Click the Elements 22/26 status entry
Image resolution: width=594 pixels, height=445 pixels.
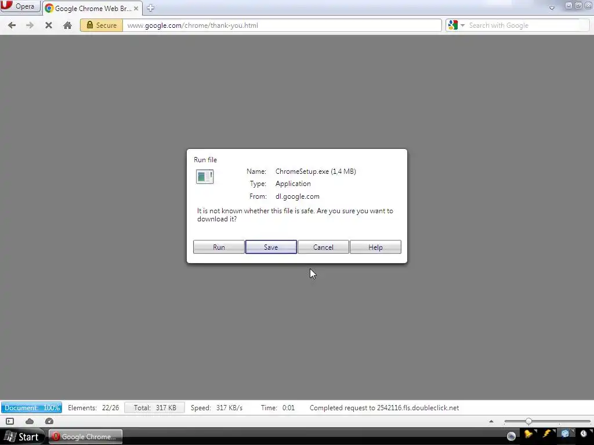pos(93,407)
